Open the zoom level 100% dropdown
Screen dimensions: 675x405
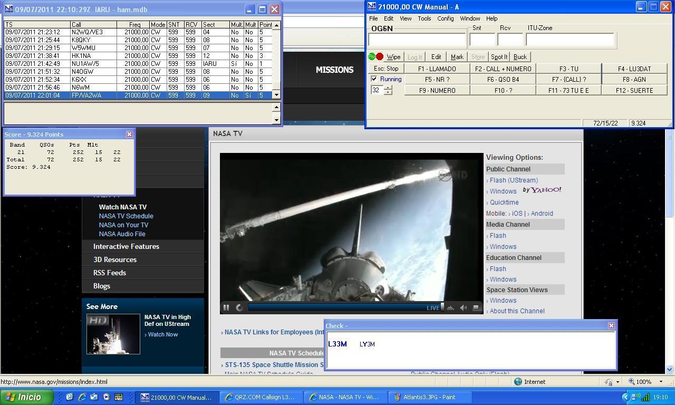[x=661, y=382]
